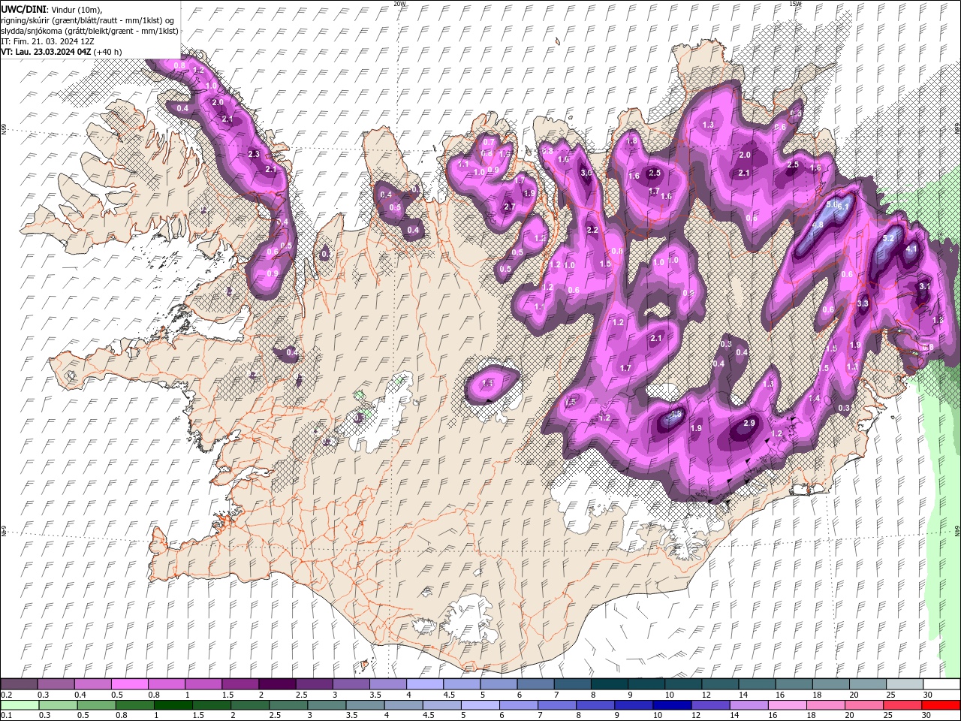Pick the white upper swatch starting at 30

(x=941, y=684)
